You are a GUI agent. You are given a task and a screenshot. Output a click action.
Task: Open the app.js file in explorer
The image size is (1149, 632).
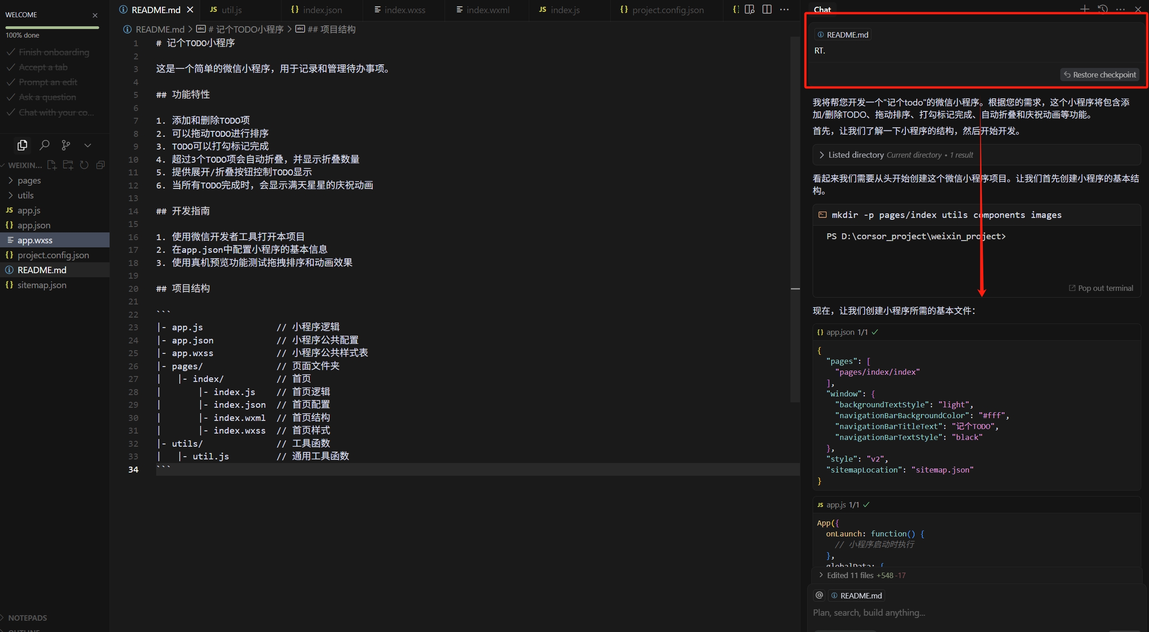tap(55, 210)
